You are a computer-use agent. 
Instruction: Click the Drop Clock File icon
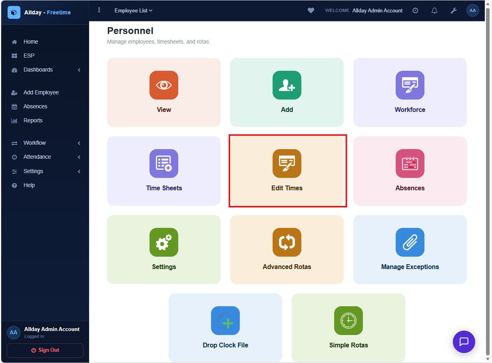coord(225,321)
